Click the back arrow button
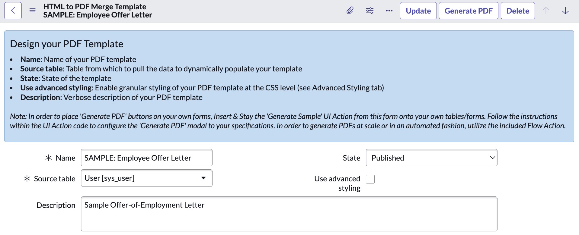Viewport: 579px width, 235px height. point(13,11)
